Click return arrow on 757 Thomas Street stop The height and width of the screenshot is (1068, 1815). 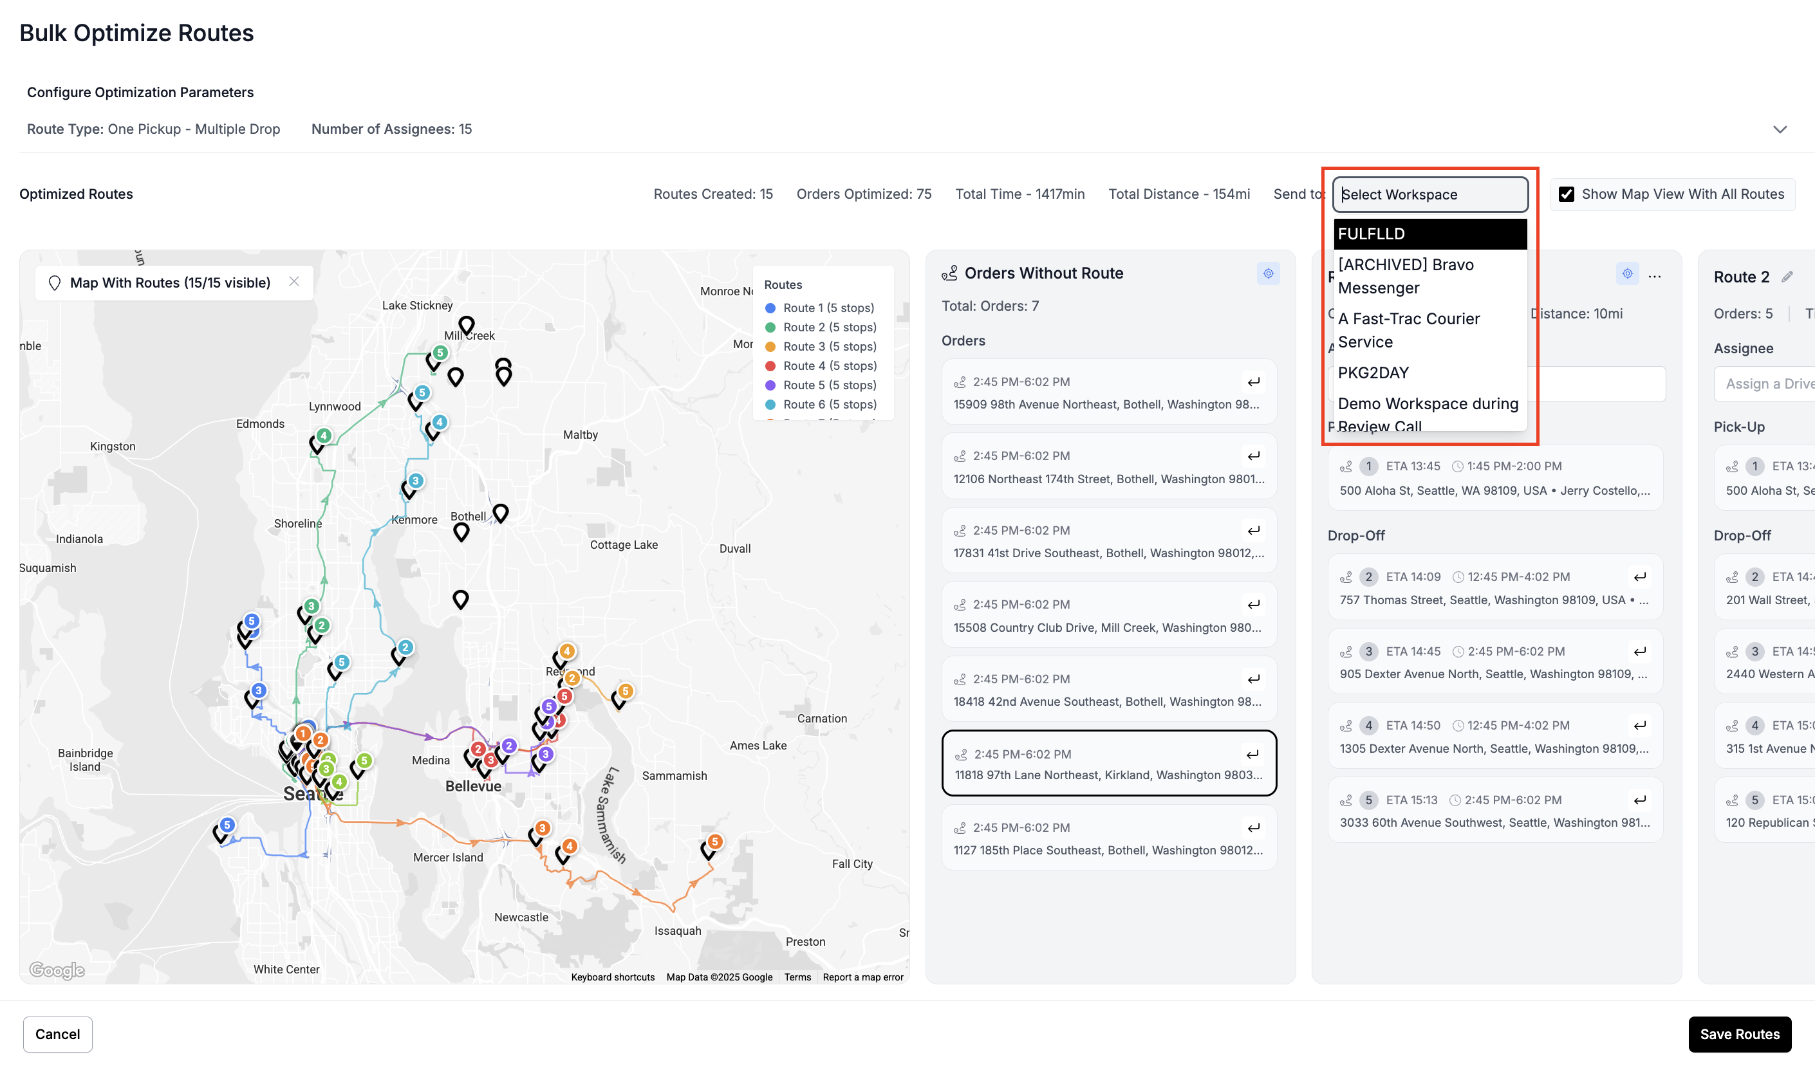click(x=1640, y=577)
